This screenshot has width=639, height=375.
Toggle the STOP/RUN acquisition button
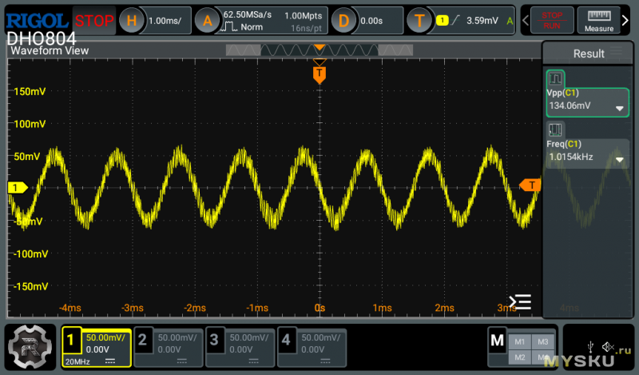(x=552, y=21)
